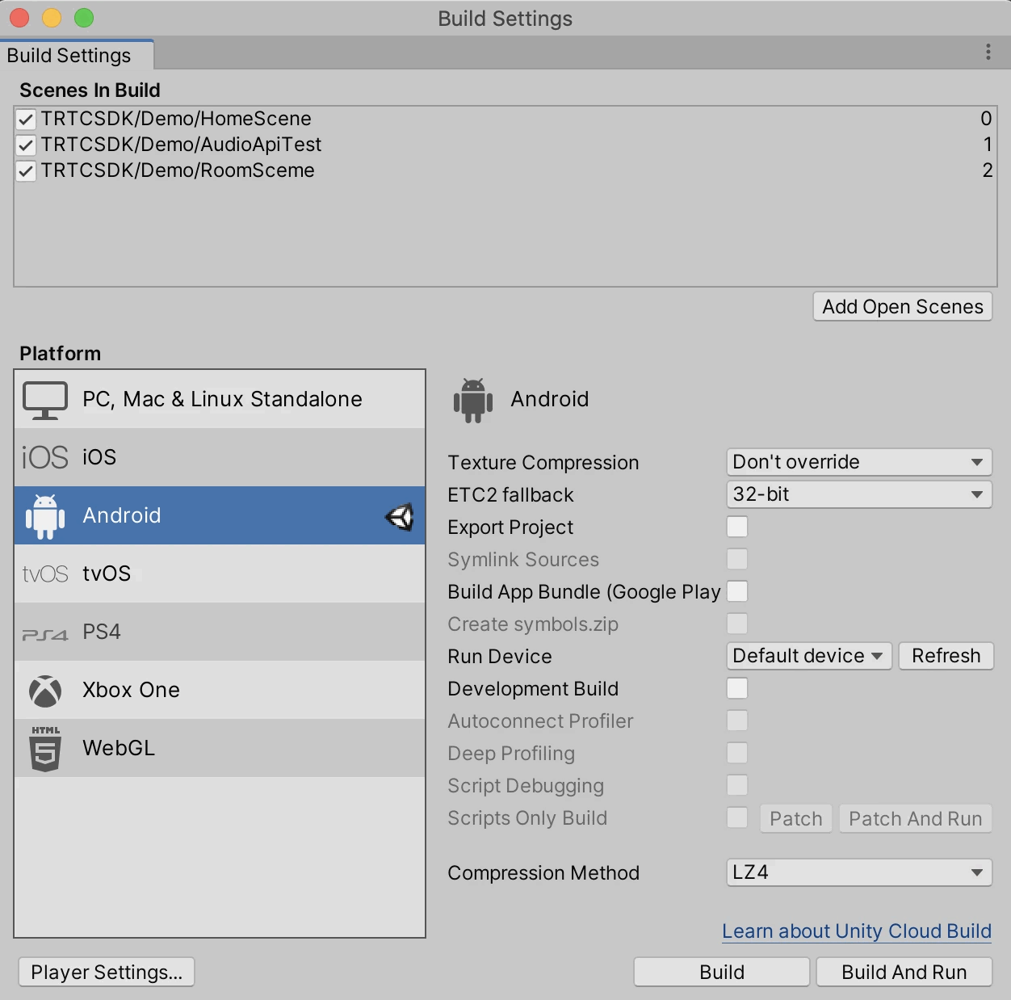Click the Texture Compression label
The height and width of the screenshot is (1000, 1011).
tap(543, 463)
